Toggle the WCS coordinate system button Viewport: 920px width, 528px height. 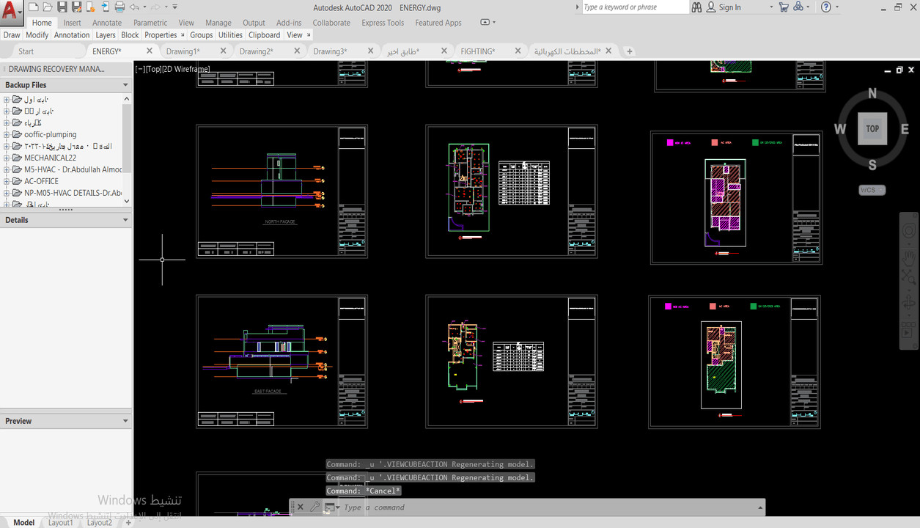point(872,190)
